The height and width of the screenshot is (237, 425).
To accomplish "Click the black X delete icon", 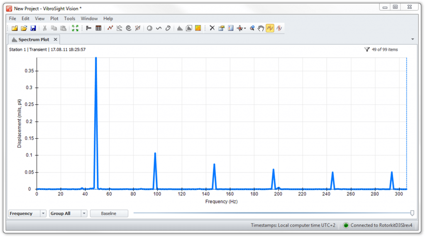I will click(212, 28).
